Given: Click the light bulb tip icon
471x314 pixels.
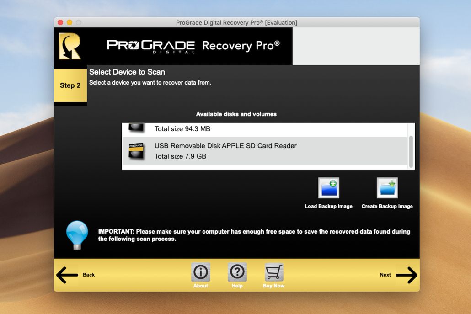Looking at the screenshot, I should click(77, 235).
